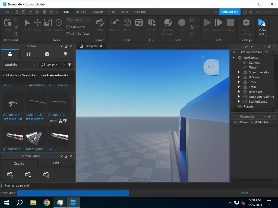
Task: Open Terrain Editor Edit tab
Action: point(56,163)
